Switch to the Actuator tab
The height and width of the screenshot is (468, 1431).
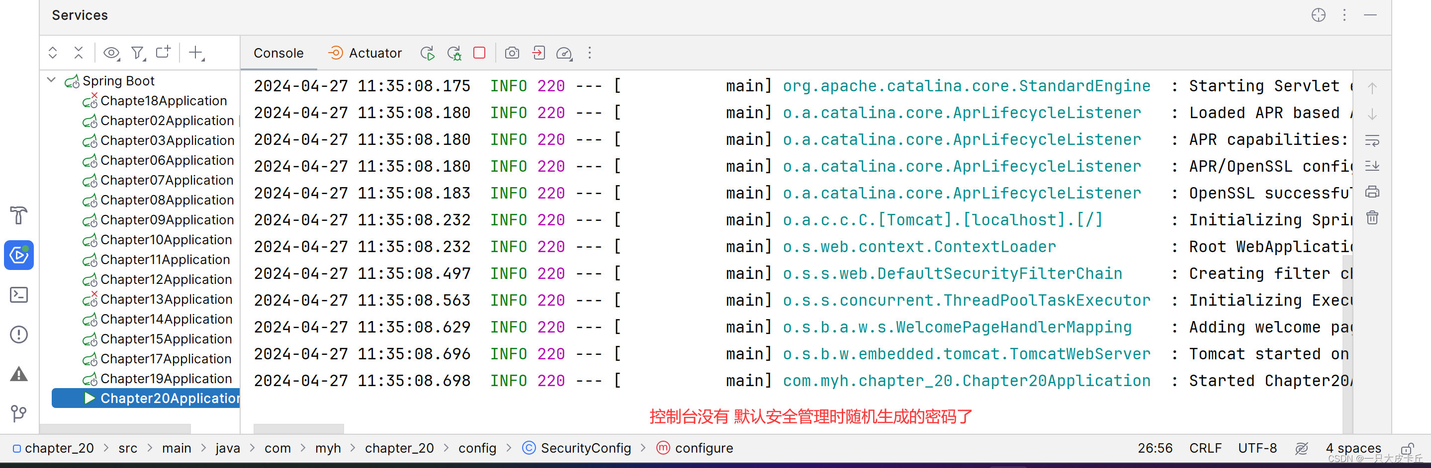(365, 53)
